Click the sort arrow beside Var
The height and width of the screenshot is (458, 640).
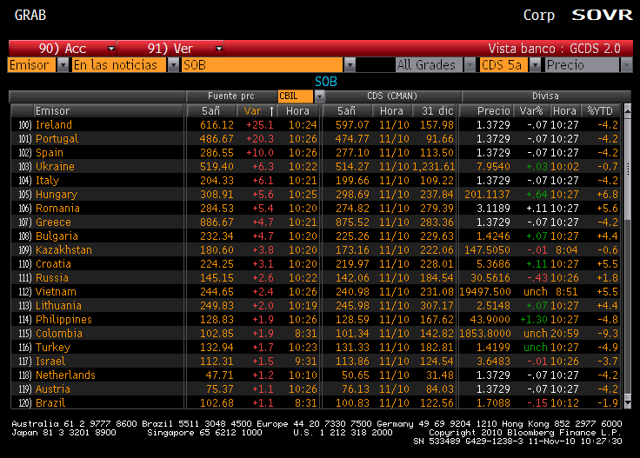point(271,111)
